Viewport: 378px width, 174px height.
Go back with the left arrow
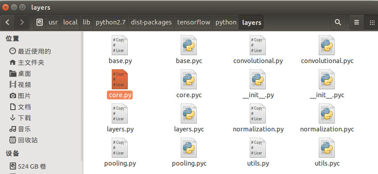pyautogui.click(x=8, y=22)
